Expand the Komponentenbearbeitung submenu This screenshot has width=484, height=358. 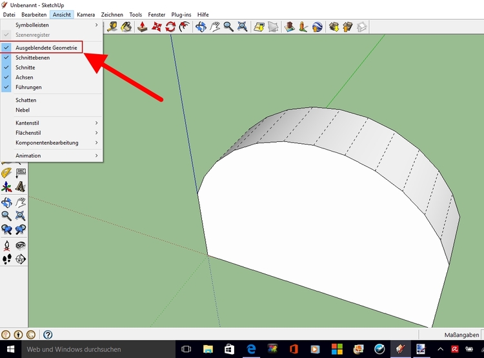tap(51, 143)
